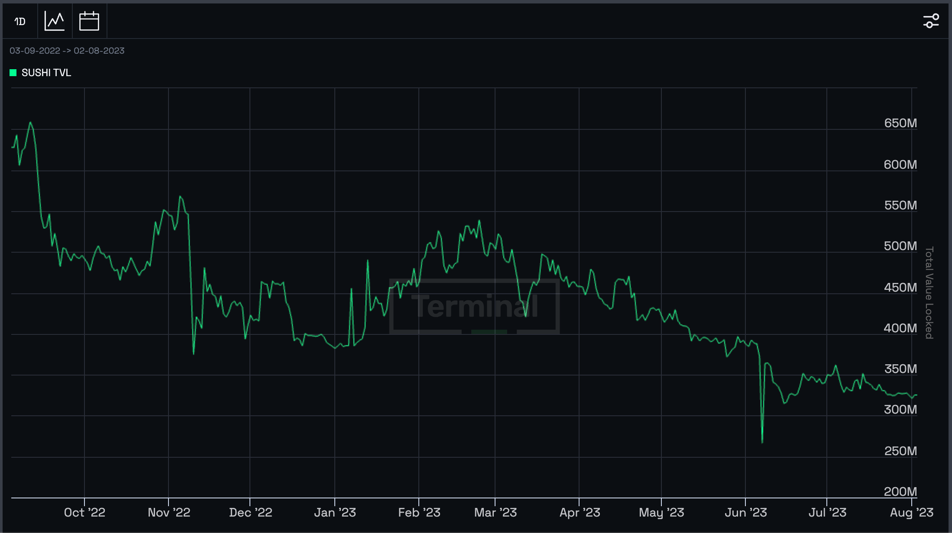
Task: Click the Jul '23 x-axis label
Action: click(827, 513)
